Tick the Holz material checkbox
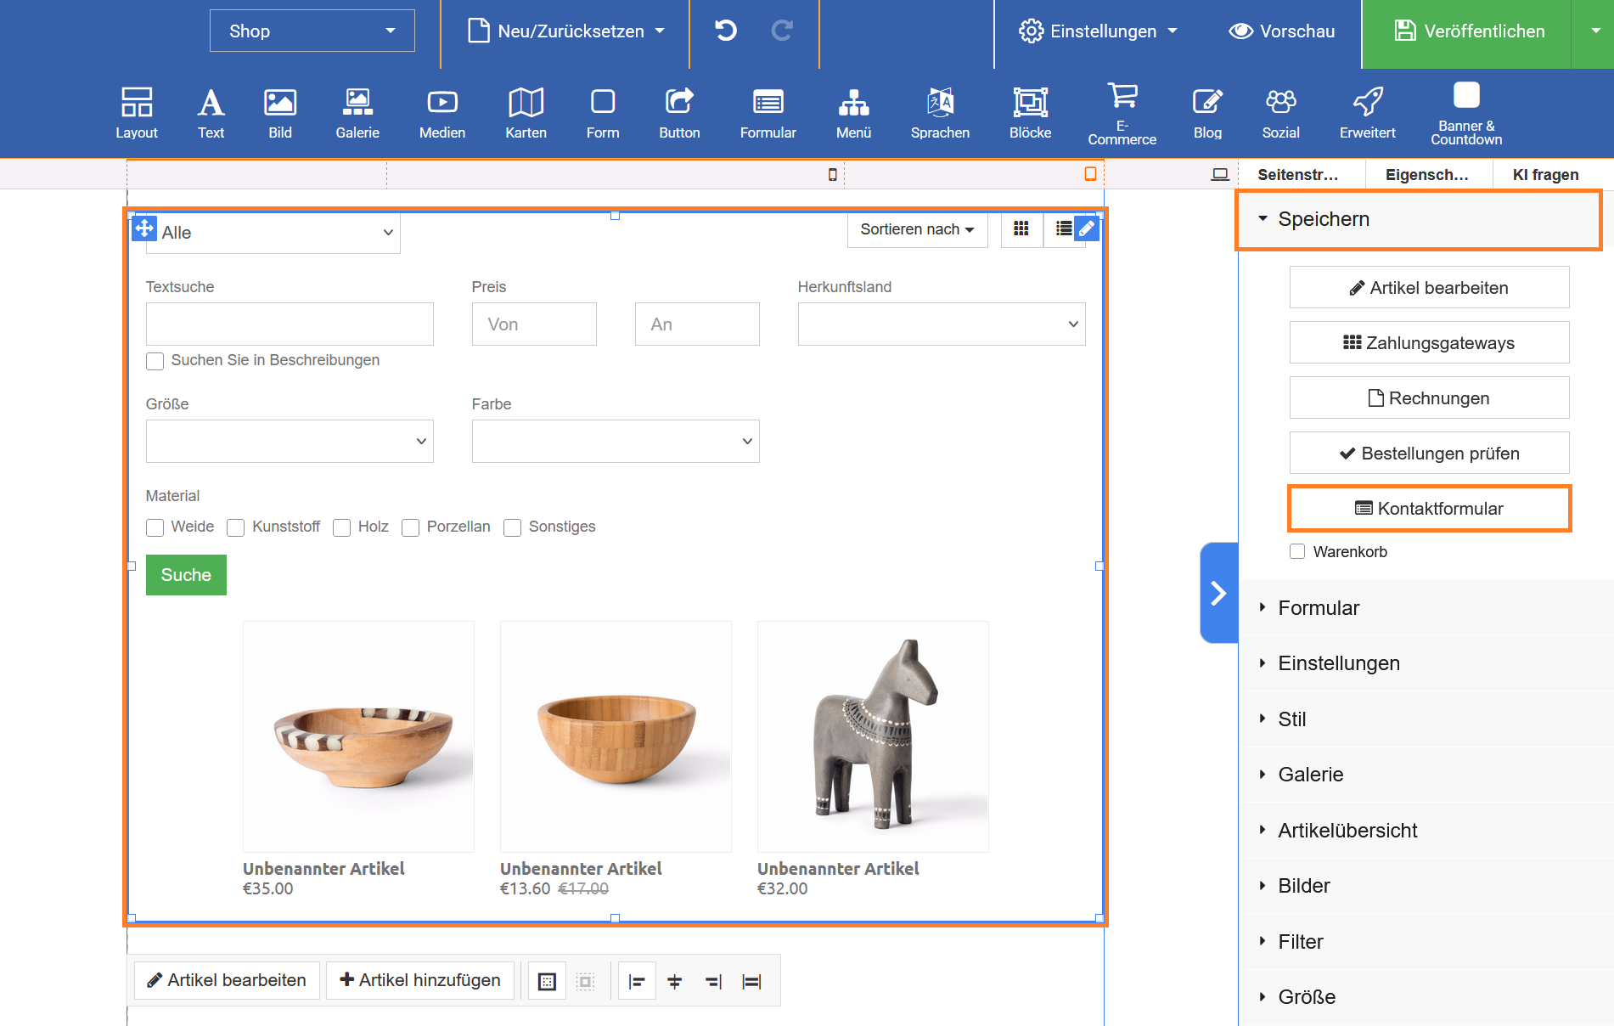1614x1026 pixels. [342, 527]
